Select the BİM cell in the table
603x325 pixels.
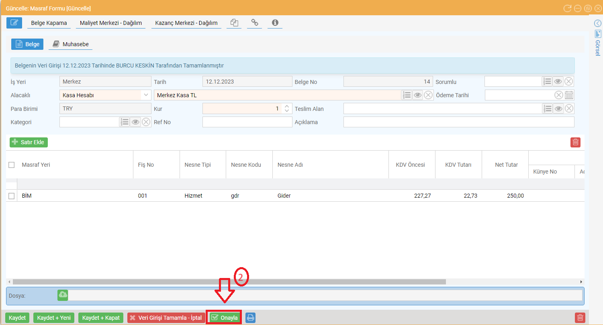pyautogui.click(x=75, y=196)
